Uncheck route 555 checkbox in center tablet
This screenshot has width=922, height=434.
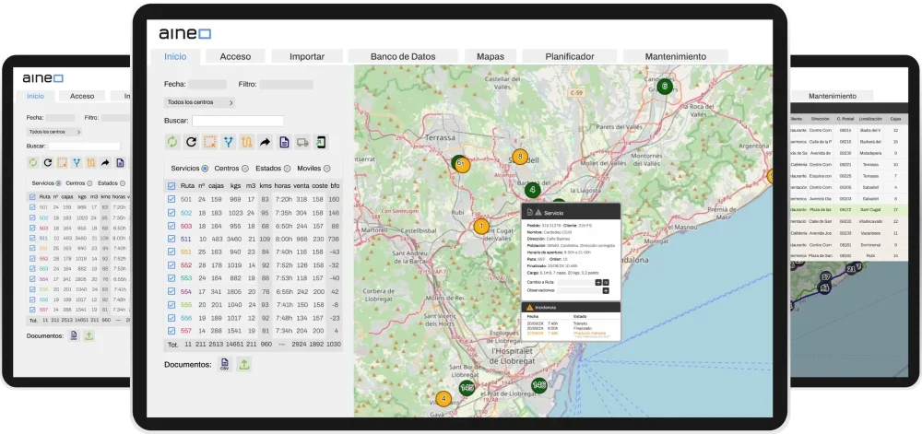[171, 305]
